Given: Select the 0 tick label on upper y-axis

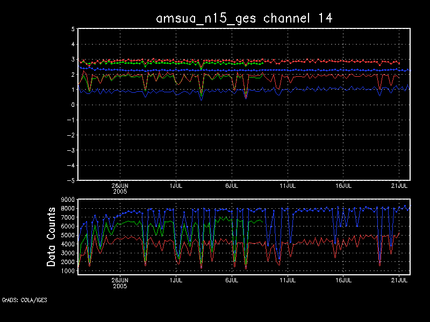Looking at the screenshot, I should click(73, 105).
